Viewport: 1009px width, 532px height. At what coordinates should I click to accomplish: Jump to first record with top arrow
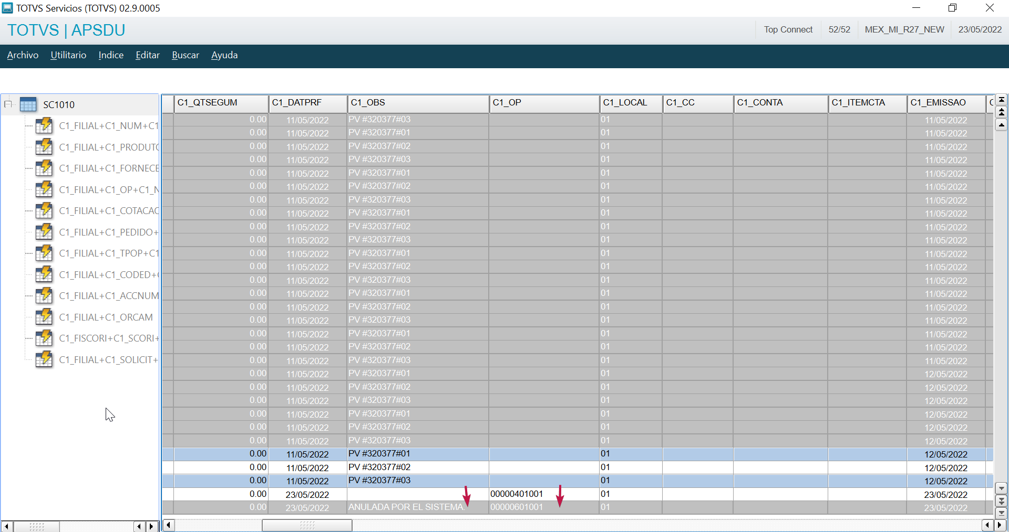tap(1001, 100)
